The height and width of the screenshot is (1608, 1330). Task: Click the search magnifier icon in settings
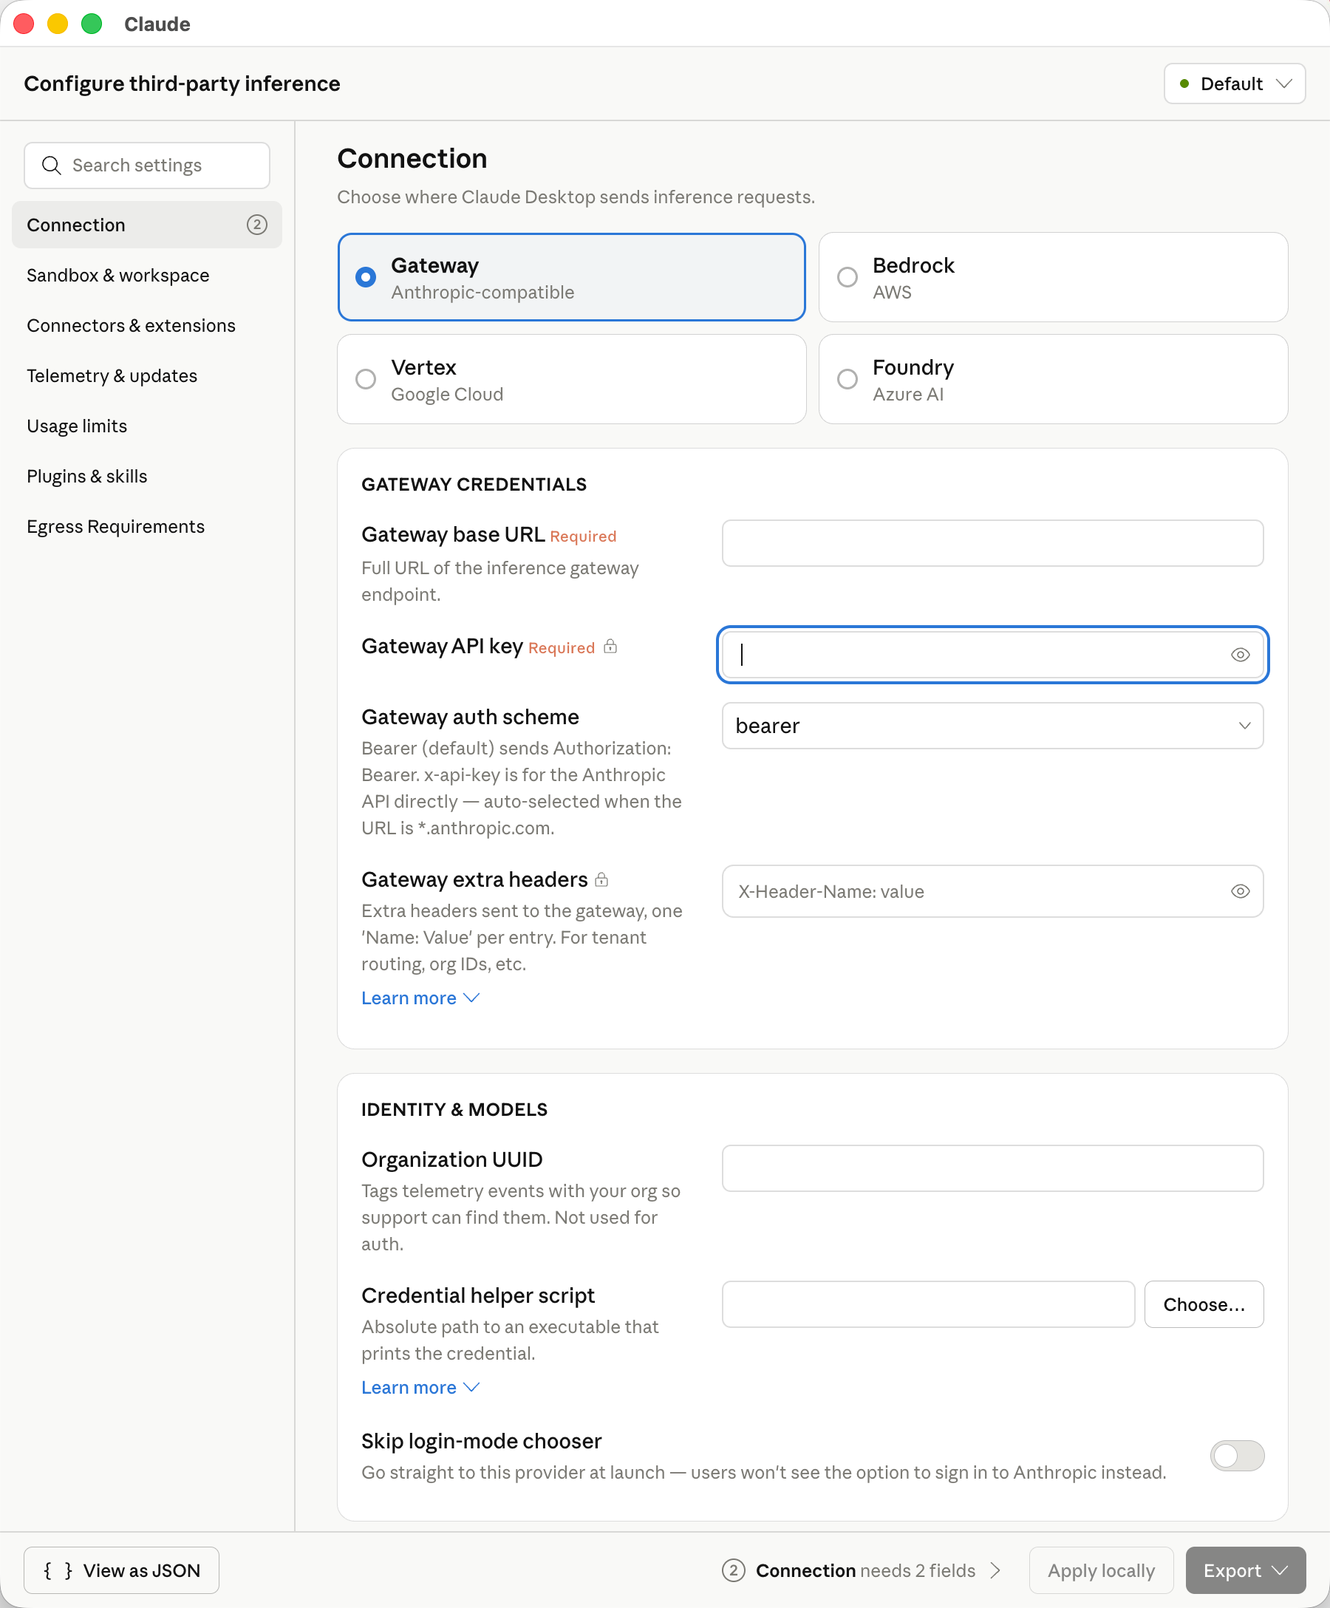coord(51,166)
